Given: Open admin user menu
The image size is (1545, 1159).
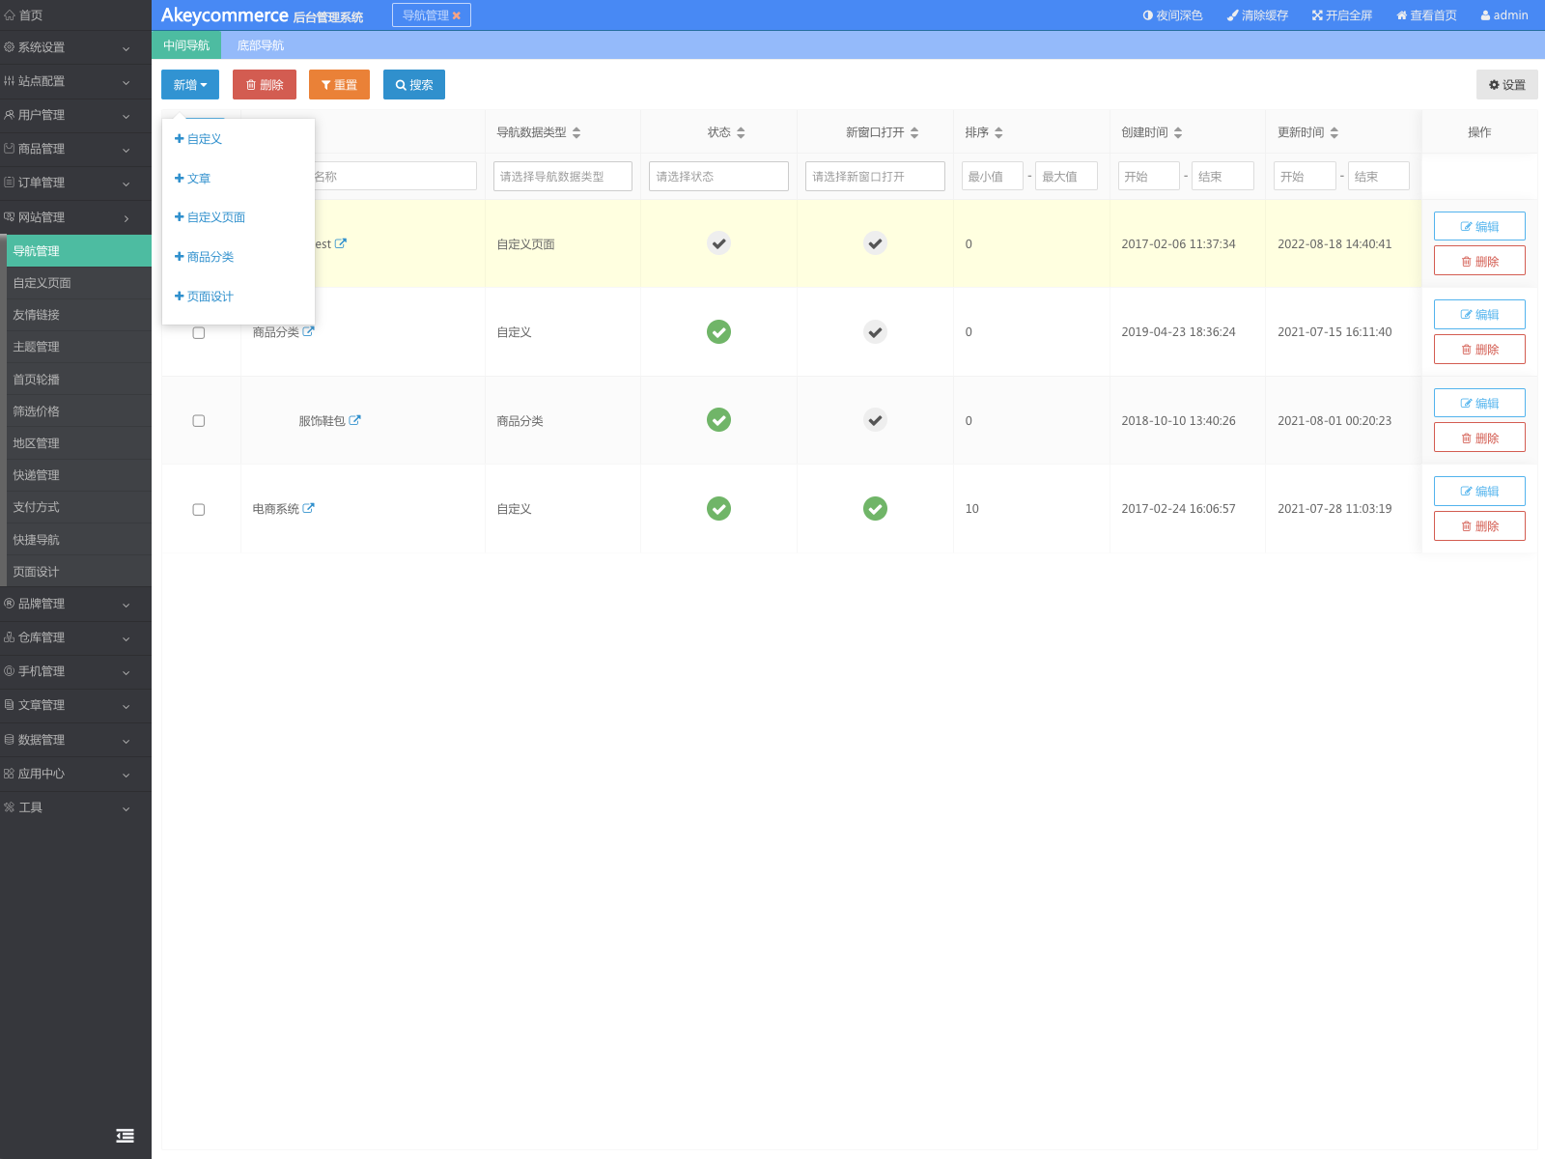Looking at the screenshot, I should [1504, 15].
